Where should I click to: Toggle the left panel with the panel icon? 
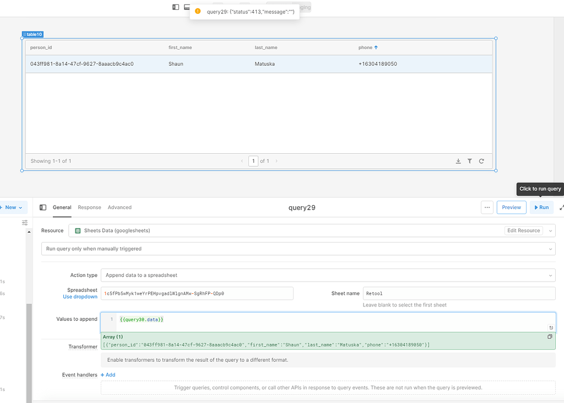[175, 7]
